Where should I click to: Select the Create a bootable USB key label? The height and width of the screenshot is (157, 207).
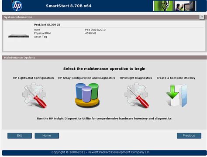(176, 78)
